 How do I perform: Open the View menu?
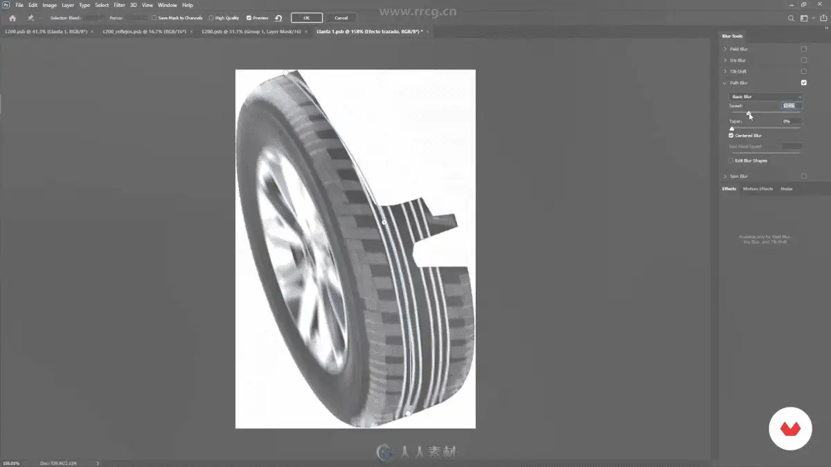(148, 5)
